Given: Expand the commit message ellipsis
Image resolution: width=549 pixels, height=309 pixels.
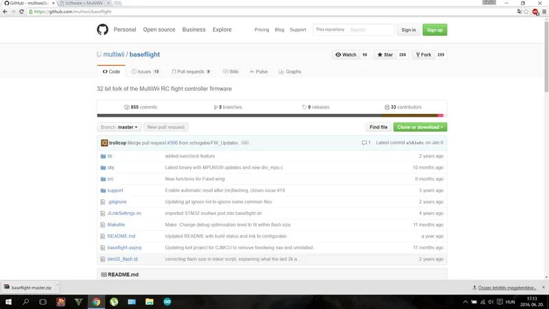Looking at the screenshot, I should click(x=245, y=143).
